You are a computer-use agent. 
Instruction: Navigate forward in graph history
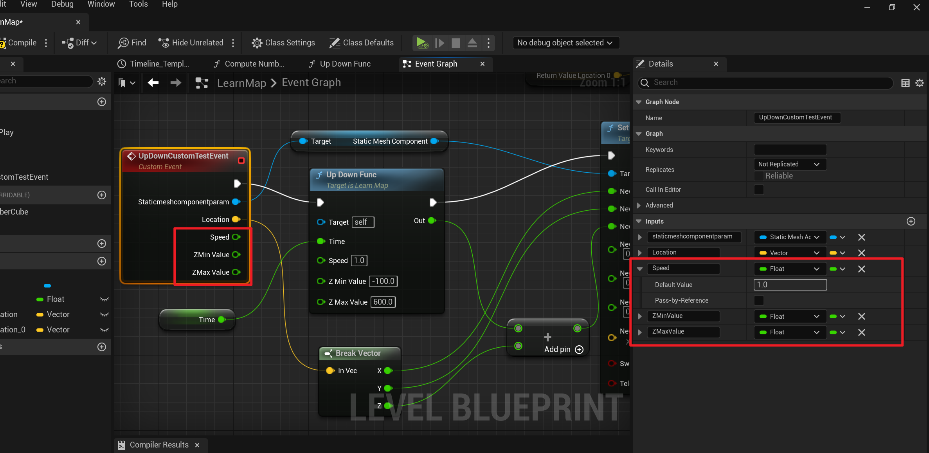pos(176,83)
